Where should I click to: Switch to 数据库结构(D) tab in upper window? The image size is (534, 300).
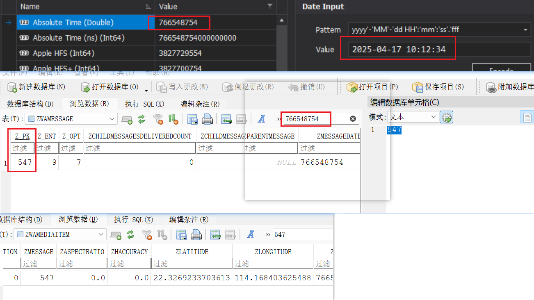pos(30,104)
